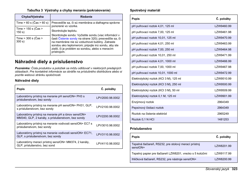The image size is (248, 175).
Task: Click 'Ihličková tlačiareň, RS232' accessory description
Action: [x=164, y=159]
